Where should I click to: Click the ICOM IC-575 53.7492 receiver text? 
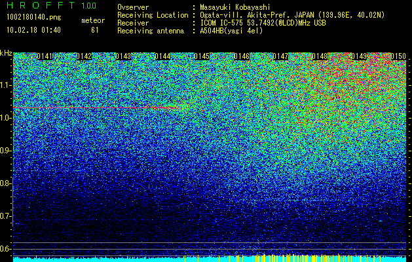(263, 23)
